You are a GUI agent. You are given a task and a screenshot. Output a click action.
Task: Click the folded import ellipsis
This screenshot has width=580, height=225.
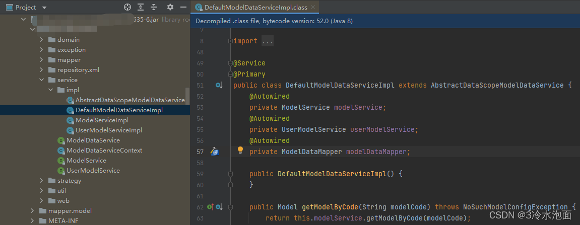(268, 41)
